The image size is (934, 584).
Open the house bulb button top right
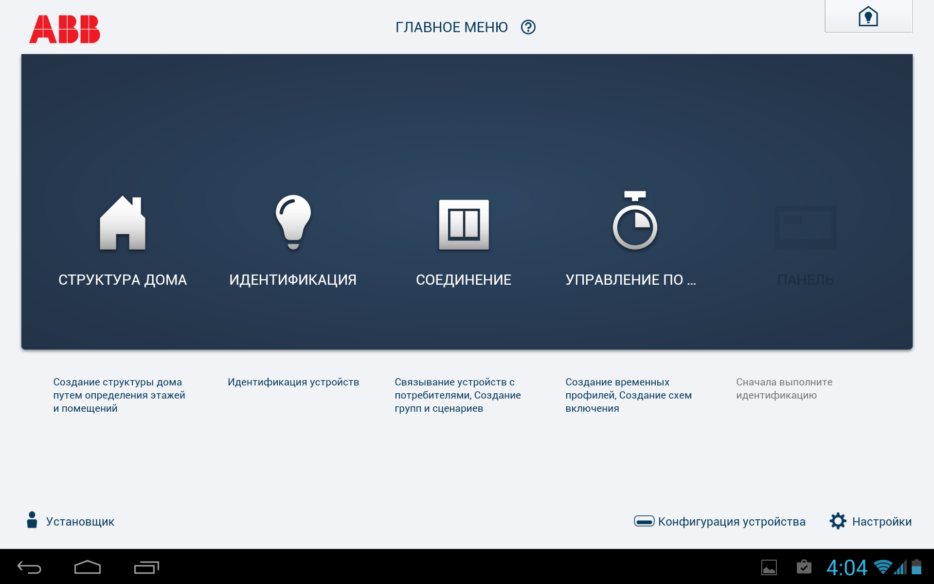coord(868,17)
